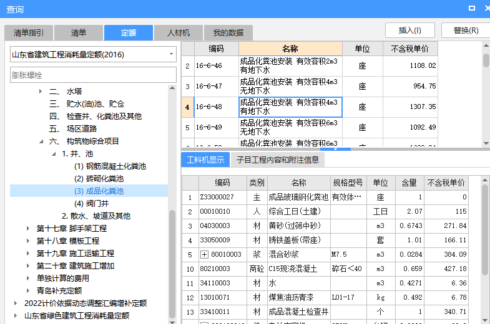Click the horizontal splitter collapse handle

coord(335,149)
